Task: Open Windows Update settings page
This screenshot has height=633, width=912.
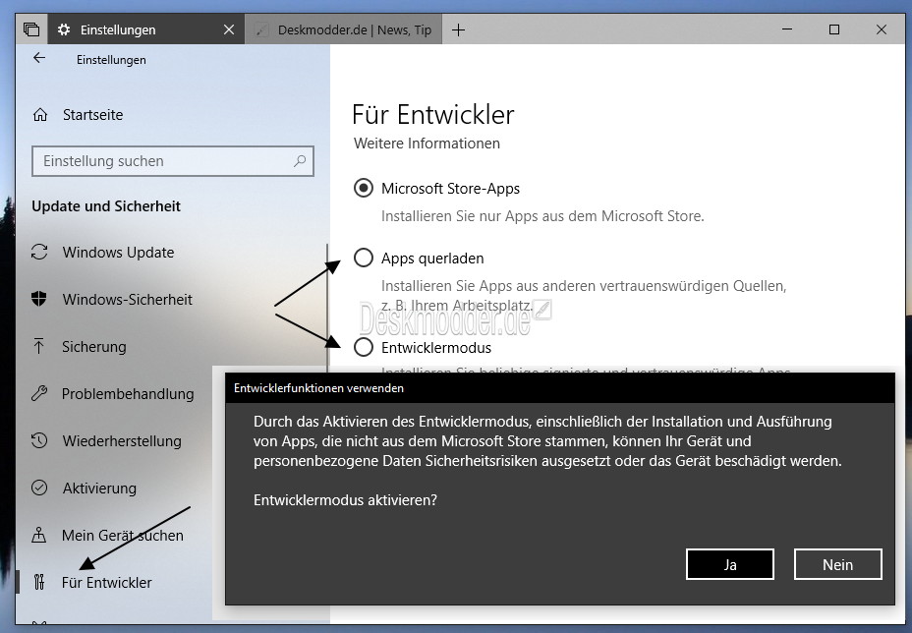Action: coord(118,252)
